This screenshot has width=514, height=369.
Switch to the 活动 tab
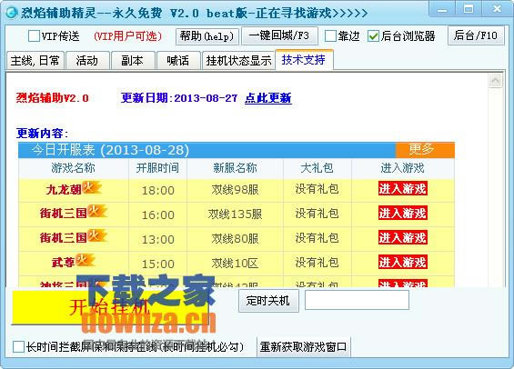coord(87,61)
